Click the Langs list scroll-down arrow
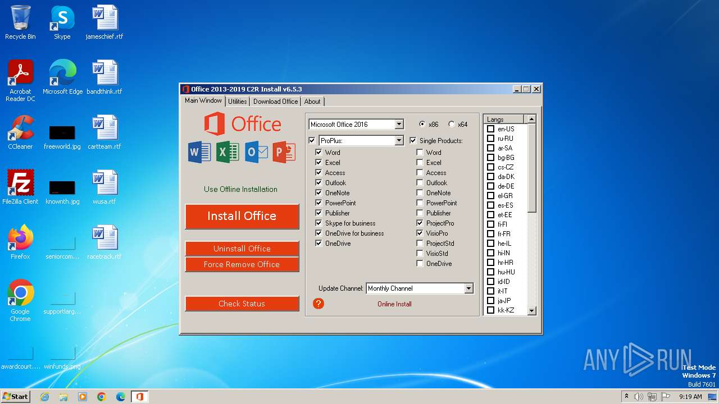 (532, 310)
